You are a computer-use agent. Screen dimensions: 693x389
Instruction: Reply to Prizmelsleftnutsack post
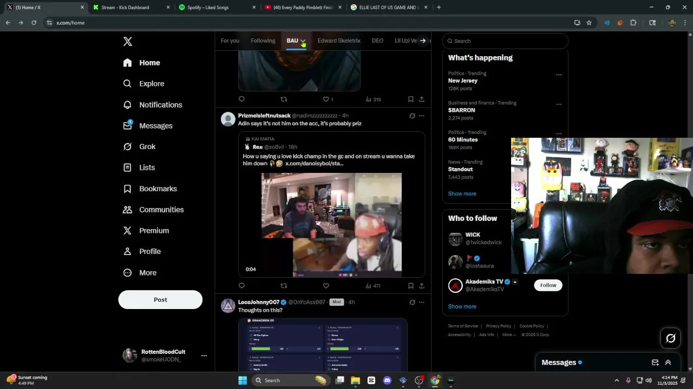(241, 286)
